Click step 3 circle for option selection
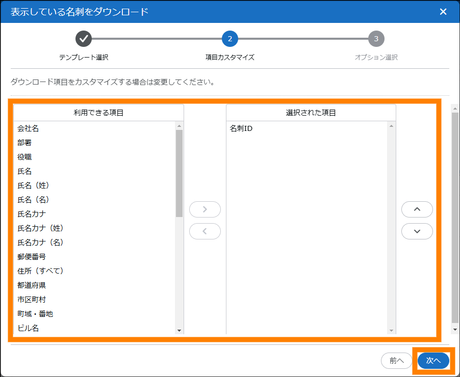 (x=376, y=39)
